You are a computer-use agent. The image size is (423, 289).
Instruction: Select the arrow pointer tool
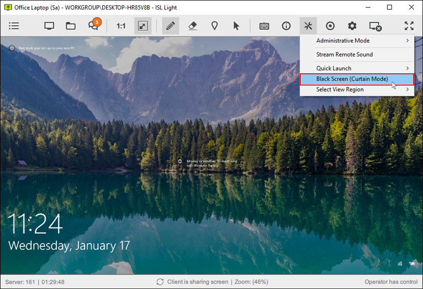coord(236,26)
